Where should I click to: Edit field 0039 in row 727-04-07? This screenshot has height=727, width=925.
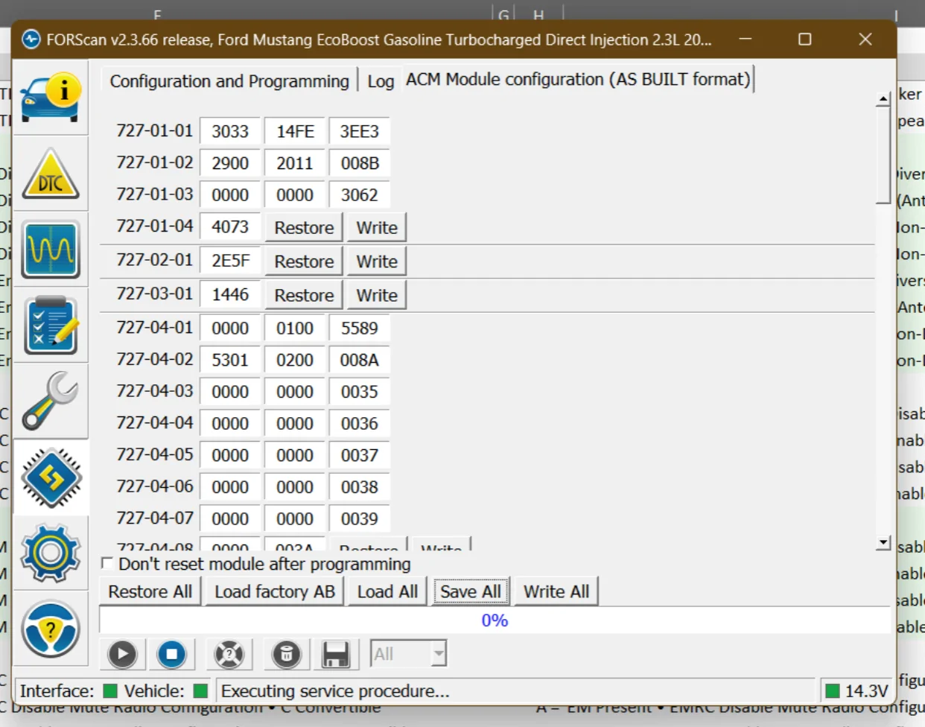click(360, 518)
